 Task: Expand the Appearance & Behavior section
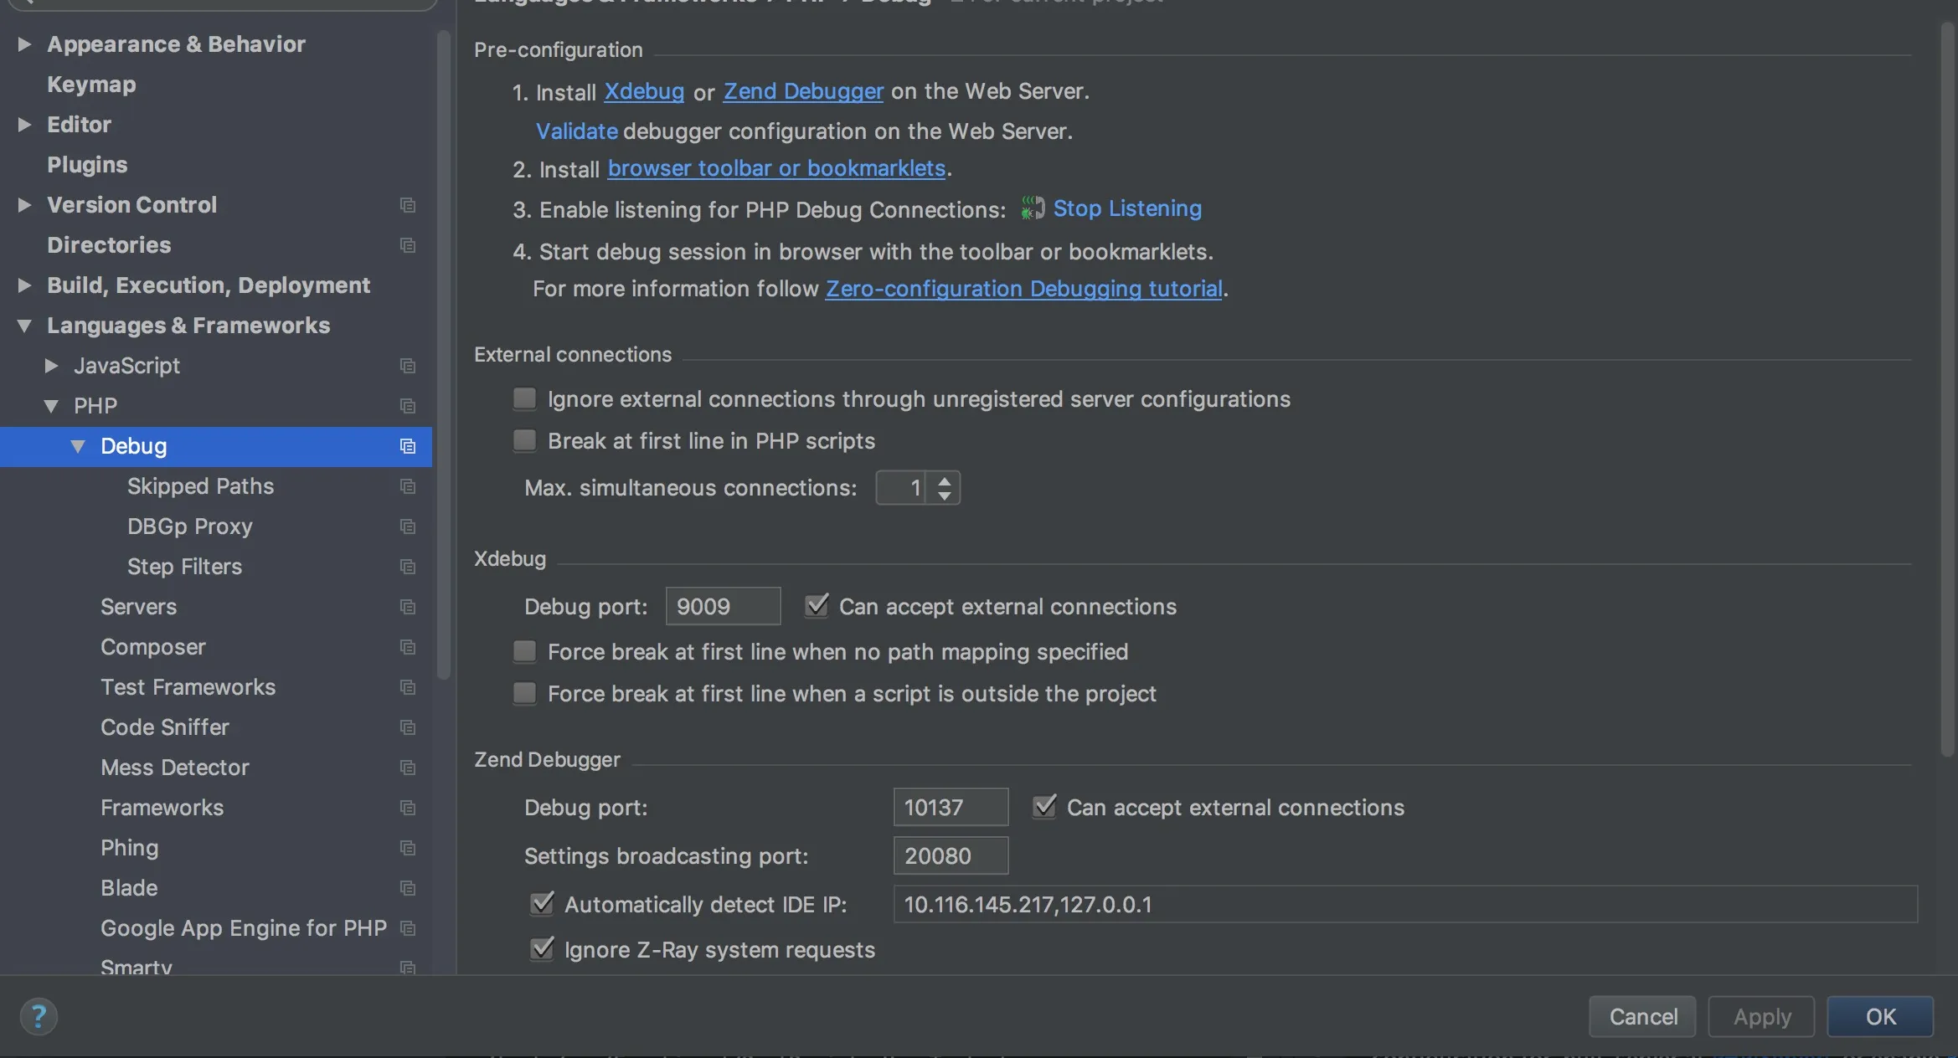[24, 44]
